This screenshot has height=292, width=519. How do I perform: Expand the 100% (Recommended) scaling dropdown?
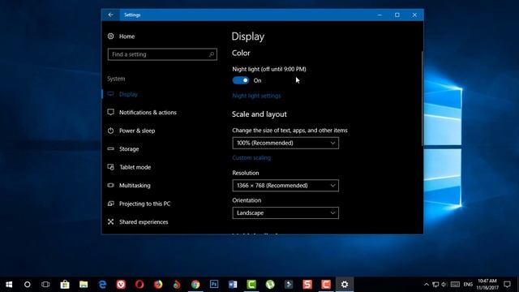point(285,143)
